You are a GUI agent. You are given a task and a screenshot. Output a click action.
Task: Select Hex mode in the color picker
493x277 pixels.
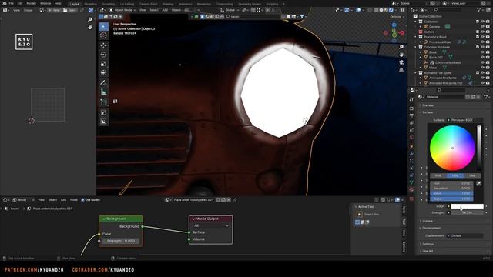tap(471, 175)
